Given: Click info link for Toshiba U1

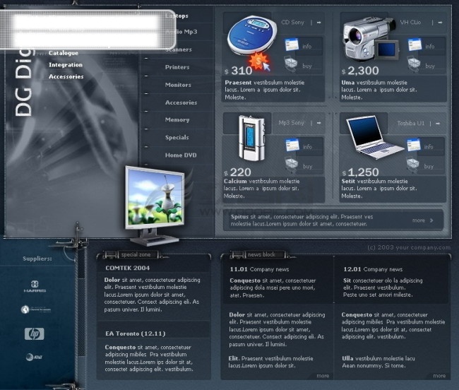Looking at the screenshot, I should (x=429, y=147).
